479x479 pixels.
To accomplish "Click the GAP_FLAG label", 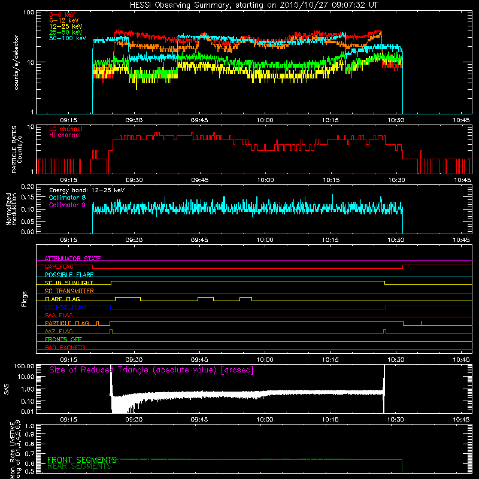I will [x=59, y=266].
